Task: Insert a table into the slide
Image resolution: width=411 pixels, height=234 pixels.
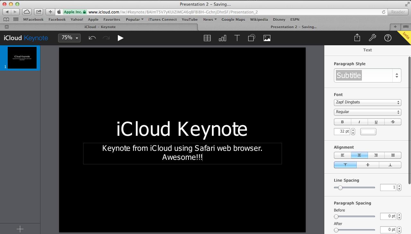Action: pyautogui.click(x=207, y=38)
